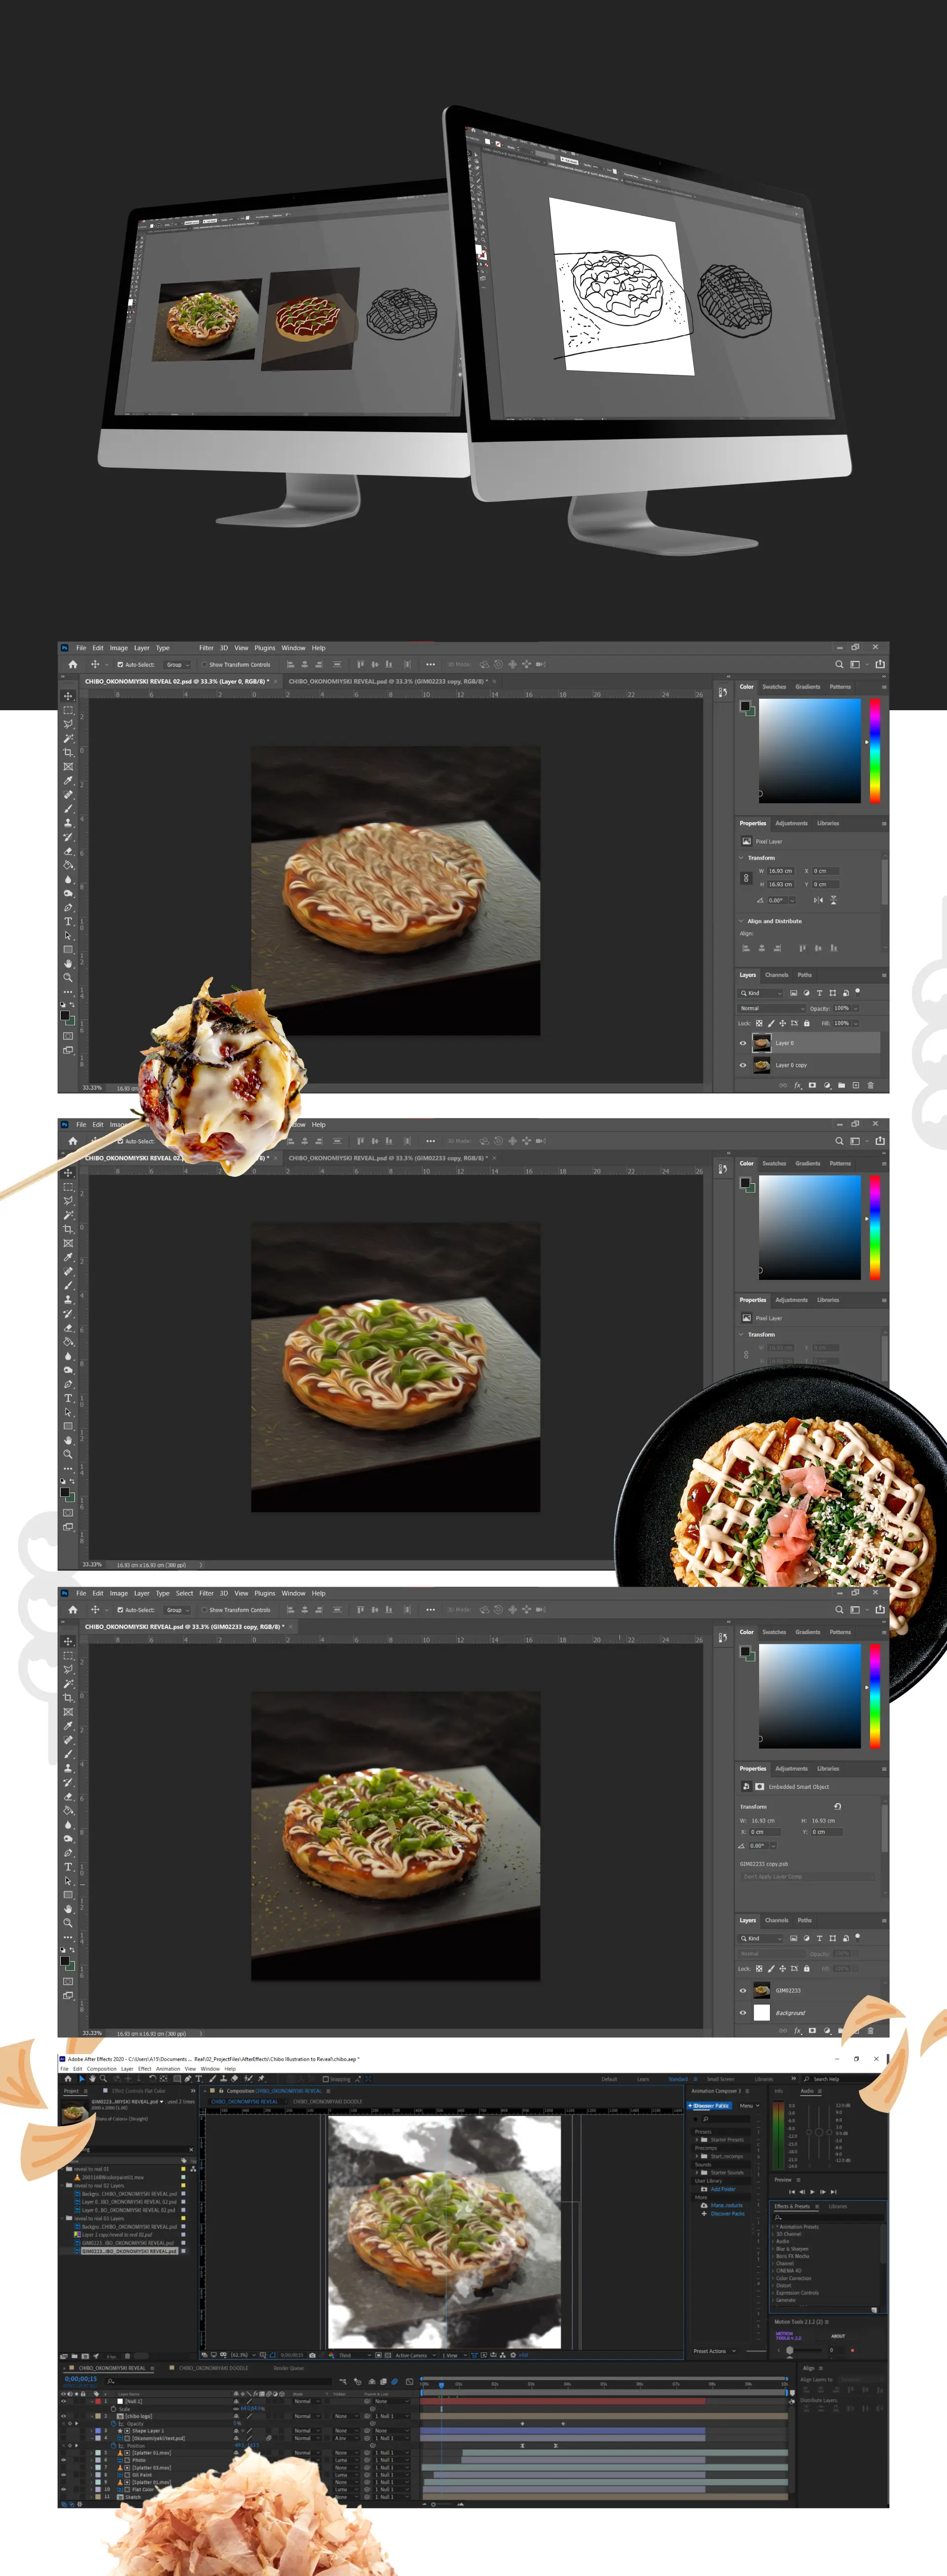Toggle Auto-Select checkbox in top Photoshop window
Screen dimensions: 947x2576
(x=120, y=664)
